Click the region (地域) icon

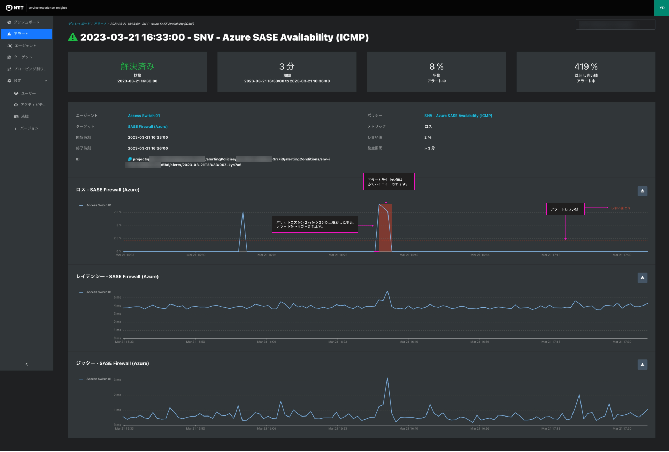click(x=16, y=117)
